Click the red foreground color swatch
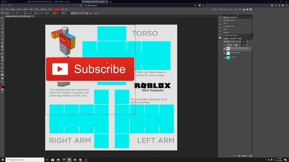This screenshot has width=289, height=162. (x=1, y=85)
